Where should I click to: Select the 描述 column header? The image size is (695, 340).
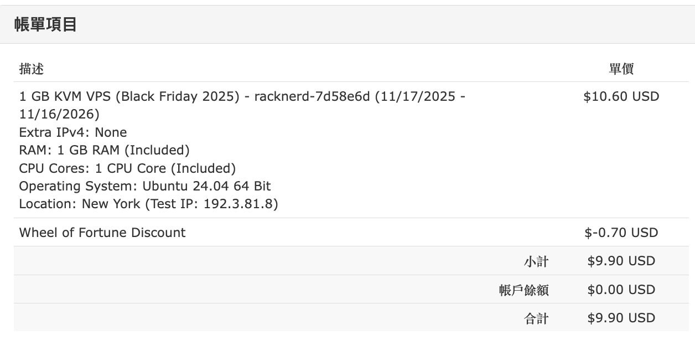pyautogui.click(x=32, y=69)
